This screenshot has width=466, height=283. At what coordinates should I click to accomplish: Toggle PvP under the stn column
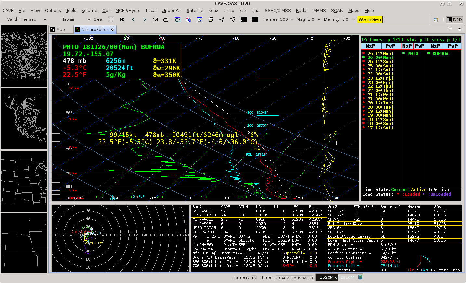pyautogui.click(x=420, y=46)
